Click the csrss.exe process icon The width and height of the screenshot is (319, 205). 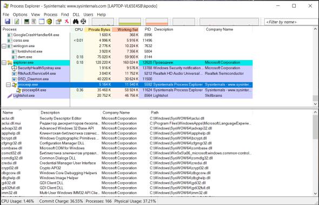pyautogui.click(x=10, y=41)
